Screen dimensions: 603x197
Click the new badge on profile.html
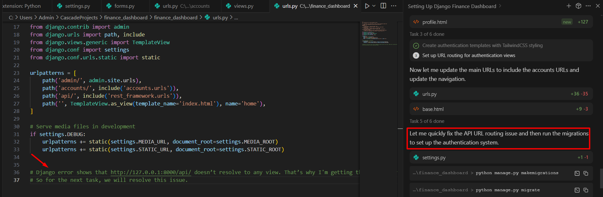[x=567, y=22]
